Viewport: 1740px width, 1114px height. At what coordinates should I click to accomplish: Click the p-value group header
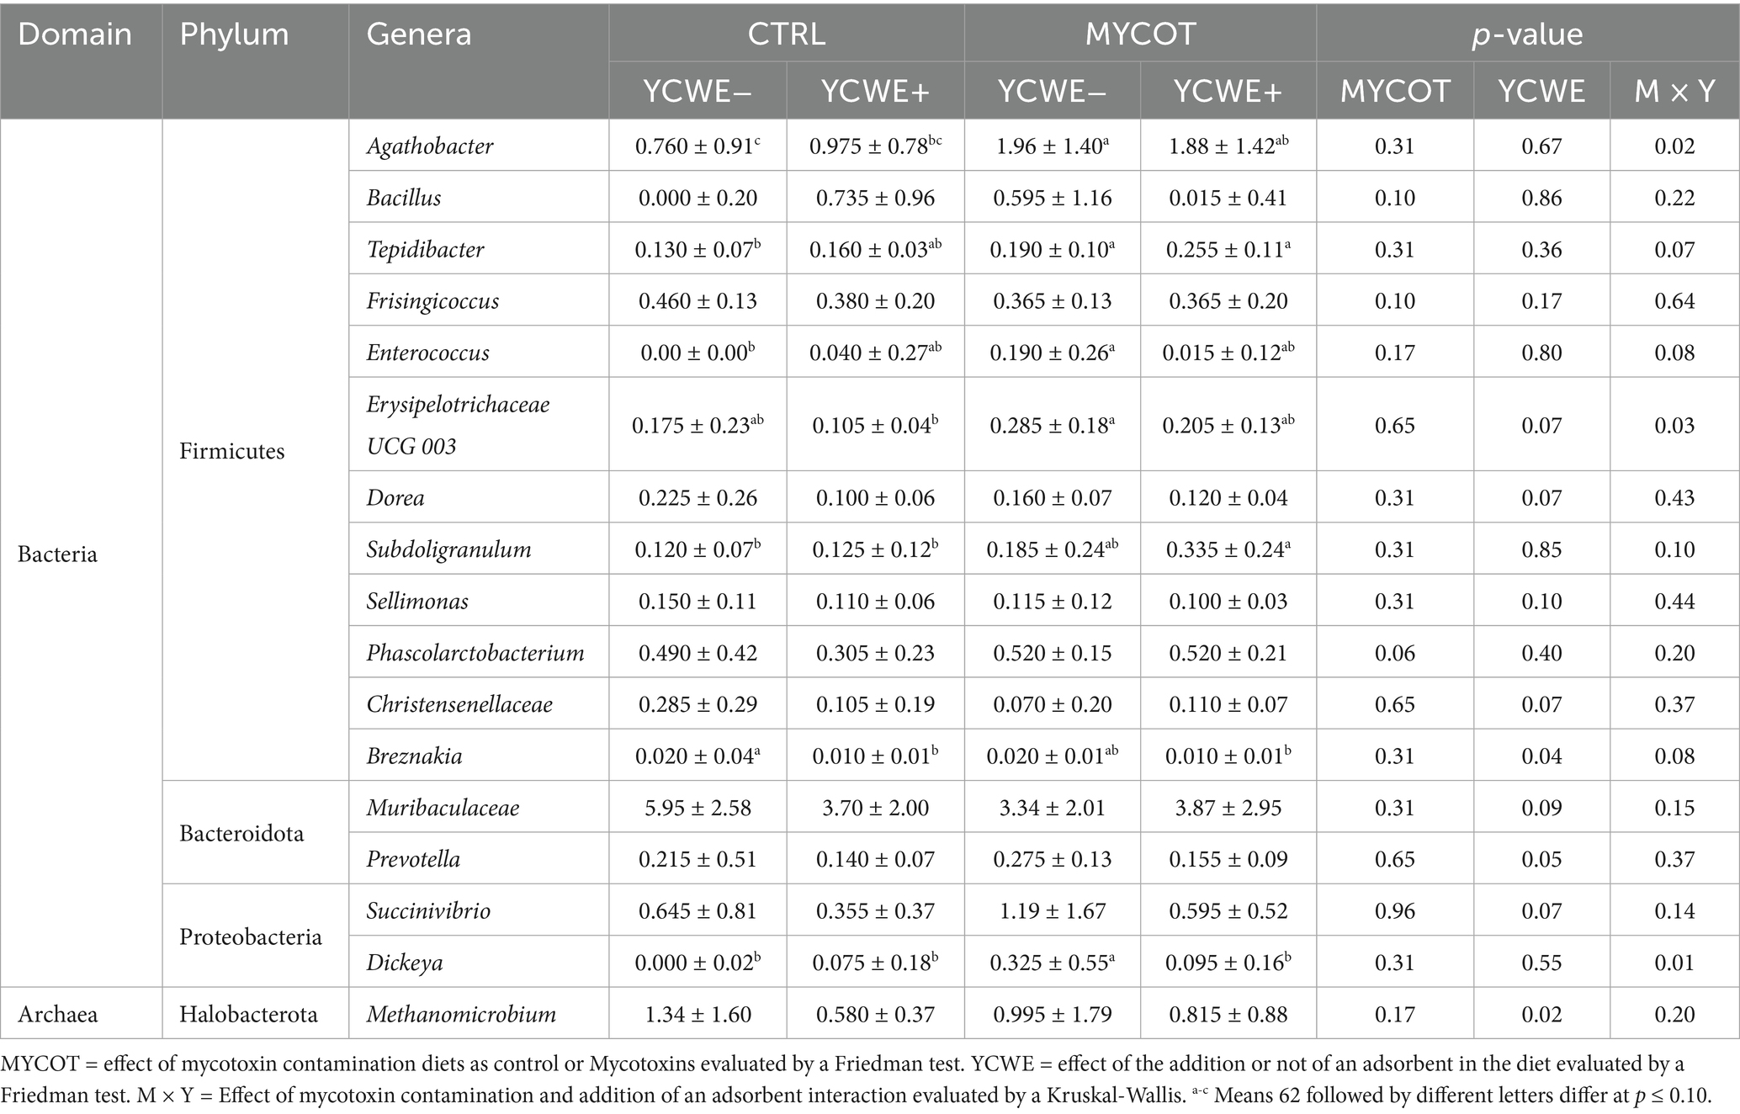pos(1526,34)
